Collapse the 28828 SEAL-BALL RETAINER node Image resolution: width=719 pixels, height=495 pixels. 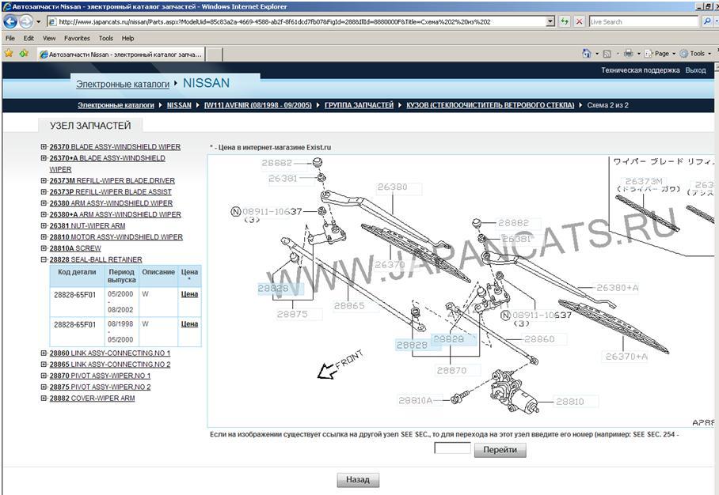click(44, 259)
